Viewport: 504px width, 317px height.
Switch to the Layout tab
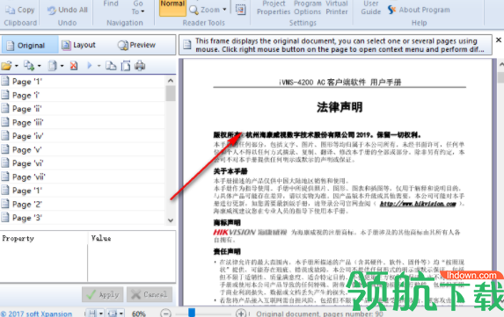click(79, 45)
